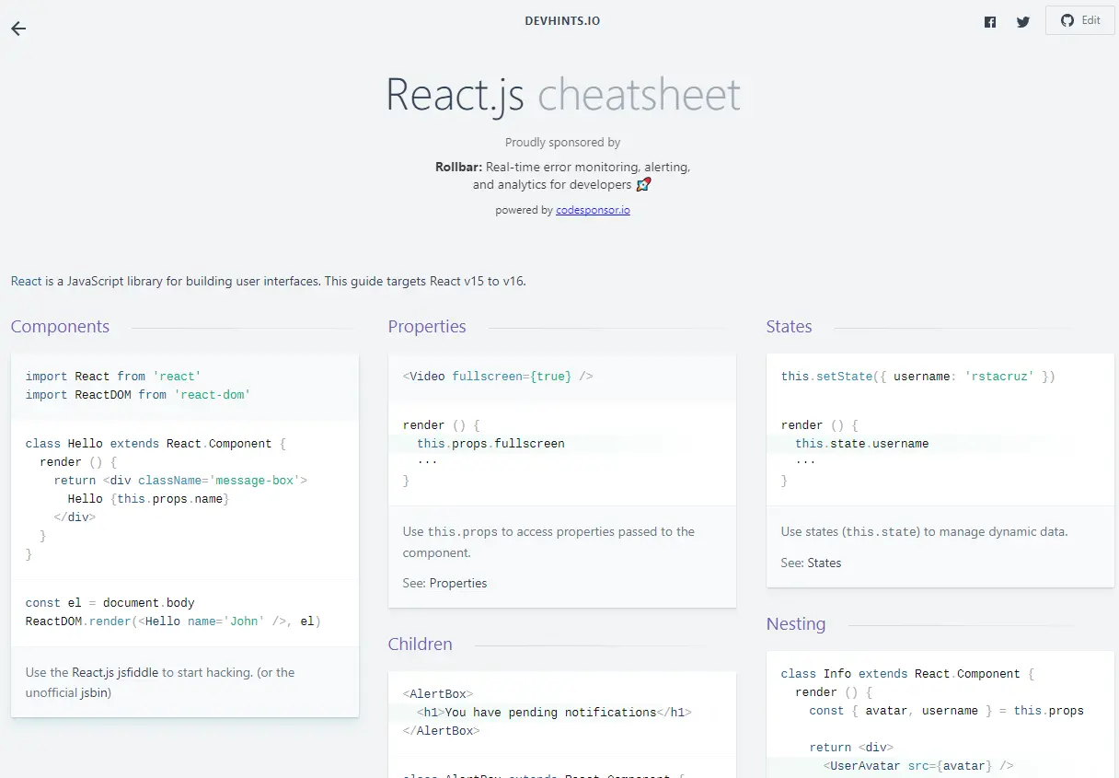Click 'const { avatar, username } = this.props' line
Viewport: 1119px width, 778px height.
coord(947,711)
